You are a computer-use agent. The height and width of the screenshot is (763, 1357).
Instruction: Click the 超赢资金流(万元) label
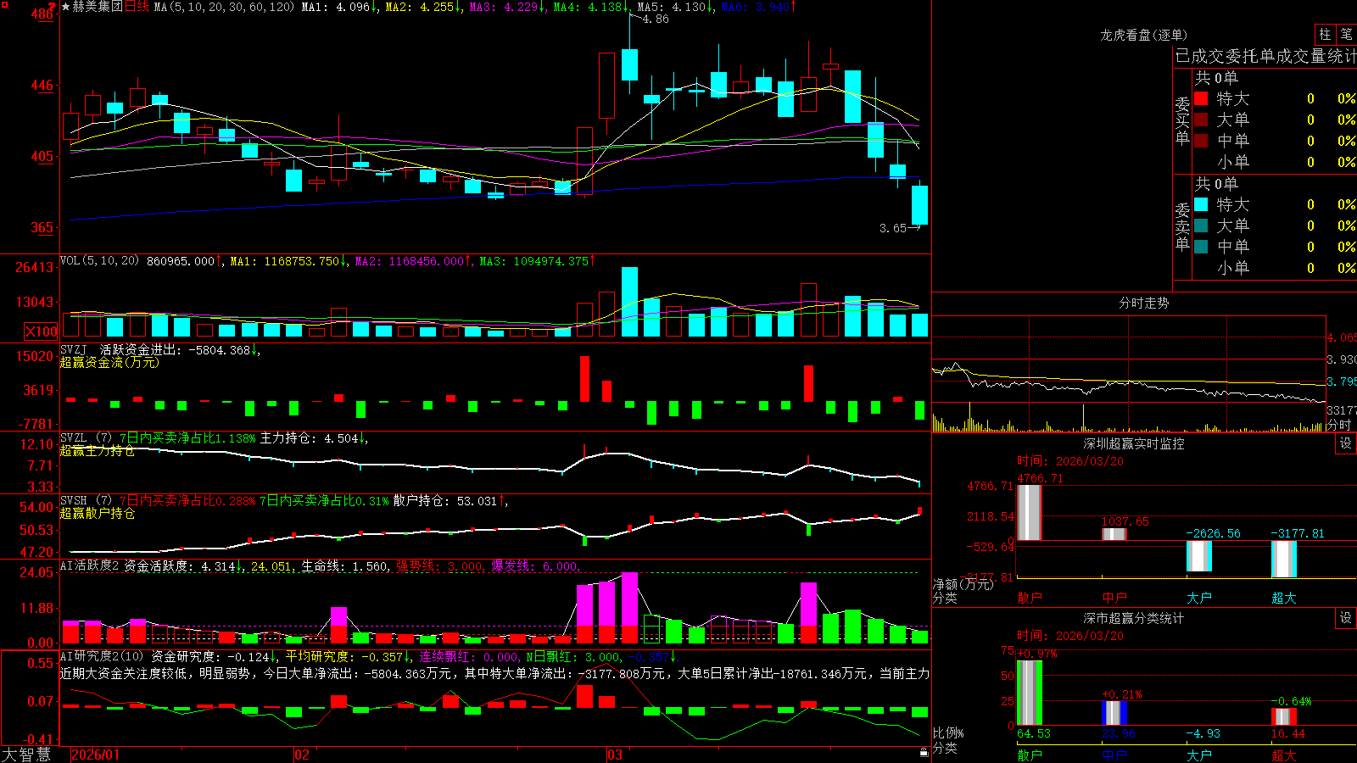pos(109,362)
